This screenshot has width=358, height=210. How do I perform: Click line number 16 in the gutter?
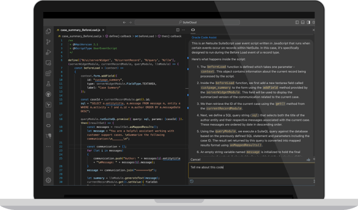61,103
